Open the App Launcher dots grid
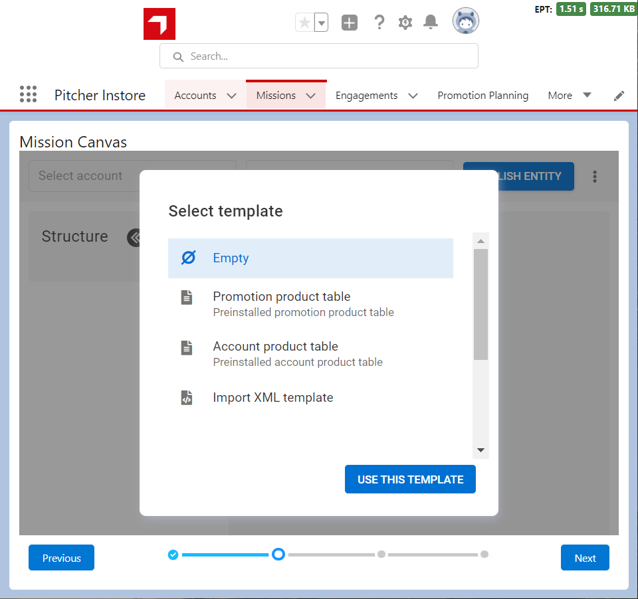The width and height of the screenshot is (638, 599). click(28, 95)
